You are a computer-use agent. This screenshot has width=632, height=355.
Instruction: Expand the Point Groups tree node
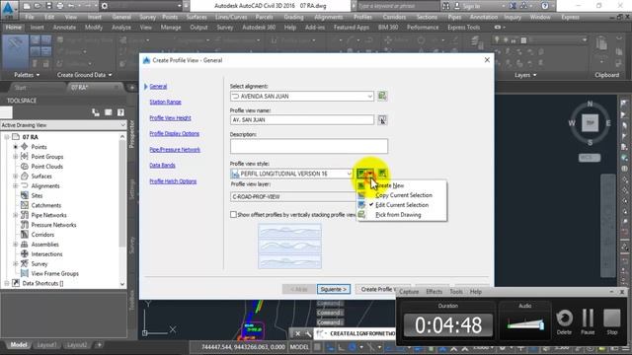click(x=16, y=157)
